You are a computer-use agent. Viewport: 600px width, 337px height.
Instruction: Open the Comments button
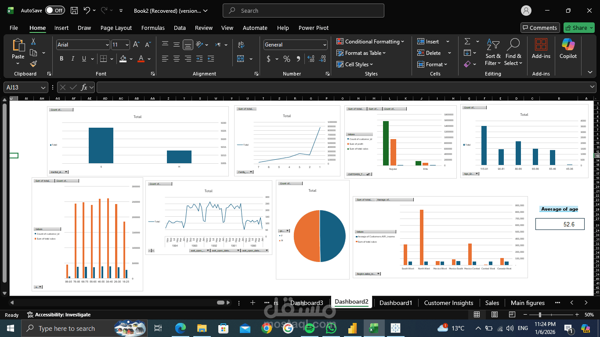[540, 28]
